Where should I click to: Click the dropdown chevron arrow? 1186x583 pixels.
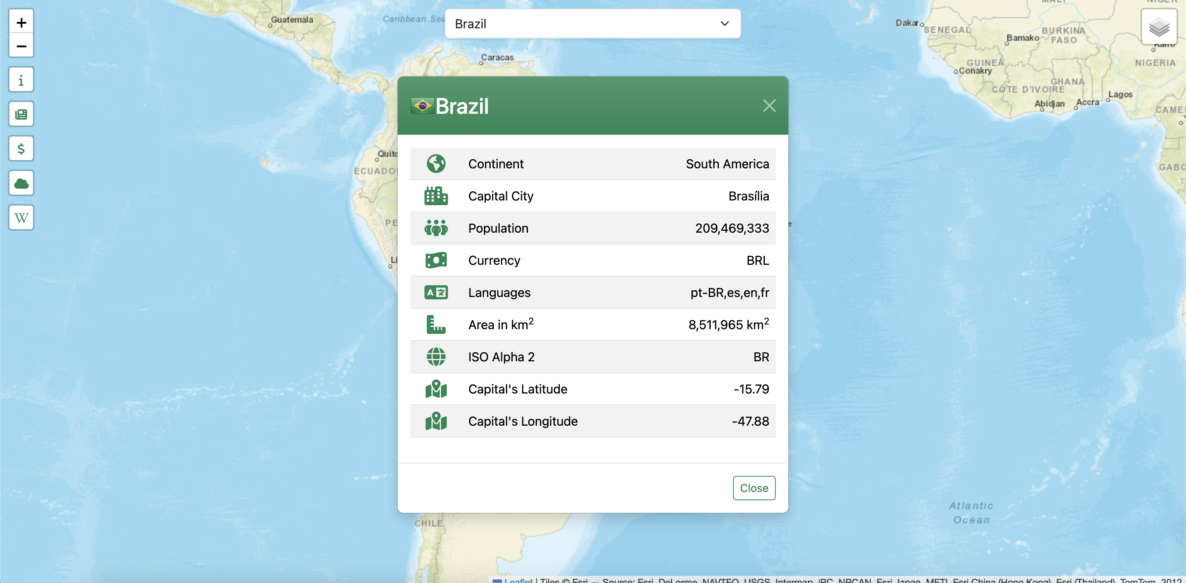pyautogui.click(x=724, y=24)
